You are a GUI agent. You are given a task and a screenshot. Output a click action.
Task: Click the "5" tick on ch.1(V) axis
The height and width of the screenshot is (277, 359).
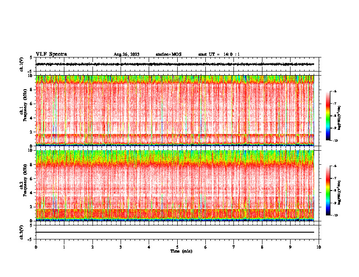click(x=31, y=57)
